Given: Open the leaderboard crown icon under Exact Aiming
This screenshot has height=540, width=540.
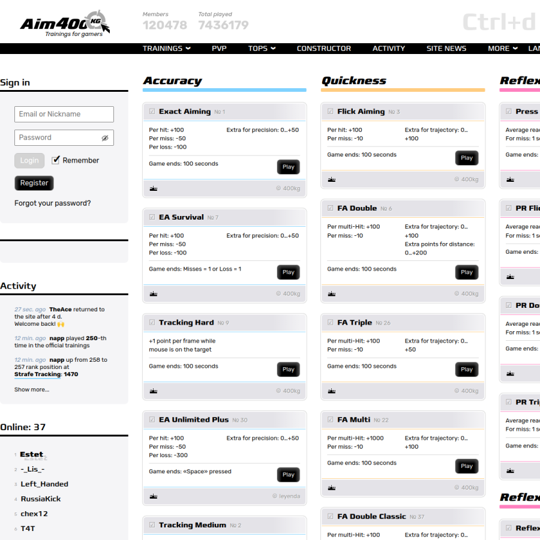Looking at the screenshot, I should coord(154,188).
